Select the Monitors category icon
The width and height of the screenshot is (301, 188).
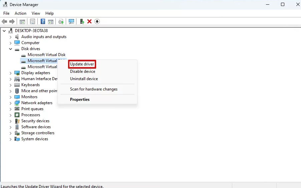17,97
